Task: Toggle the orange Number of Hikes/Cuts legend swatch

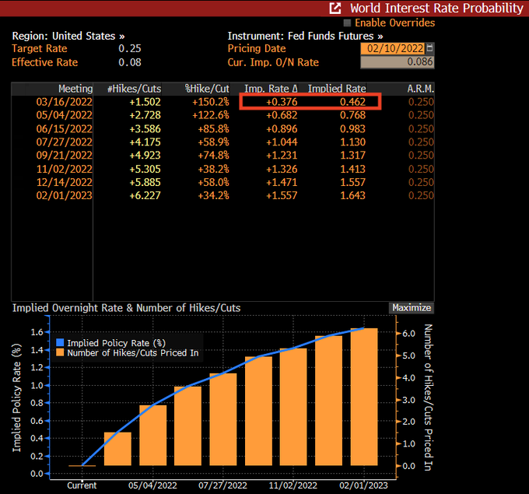Action: (x=60, y=353)
